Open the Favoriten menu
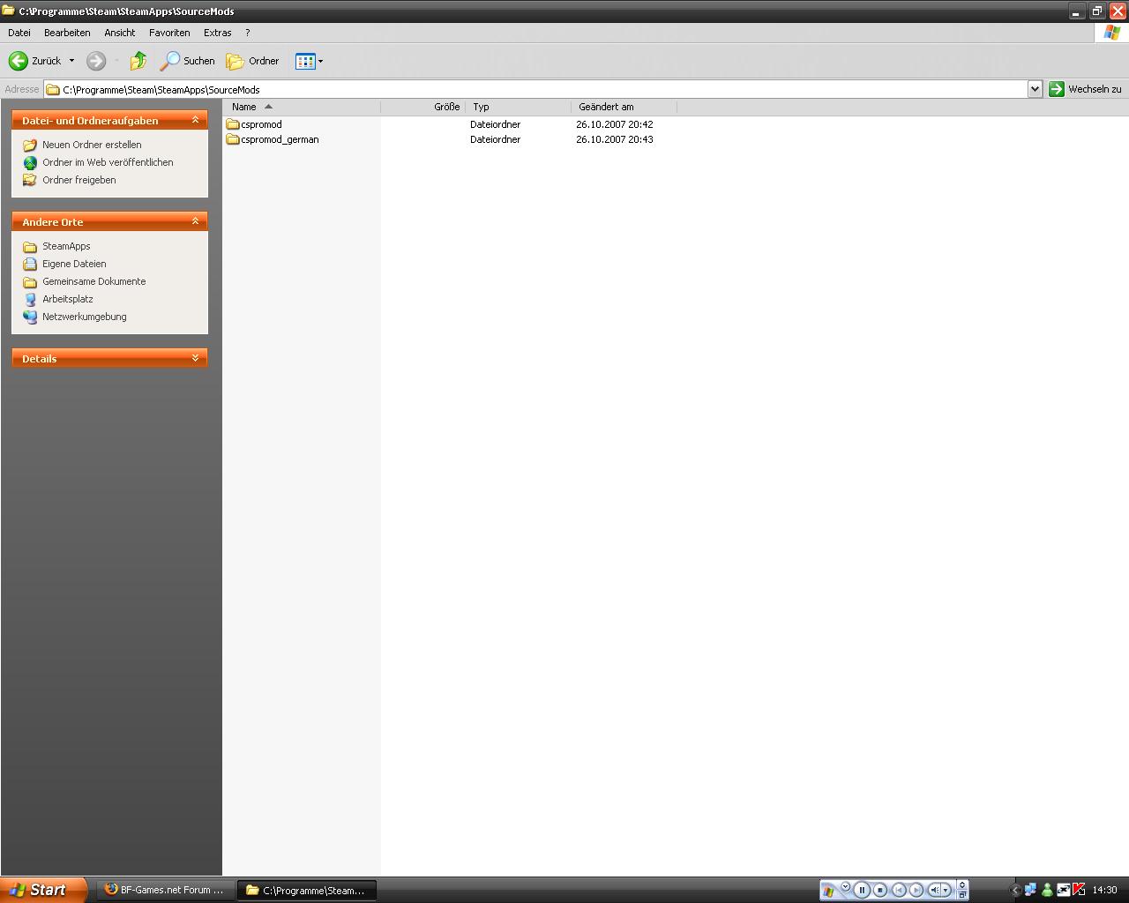This screenshot has width=1129, height=903. tap(169, 33)
